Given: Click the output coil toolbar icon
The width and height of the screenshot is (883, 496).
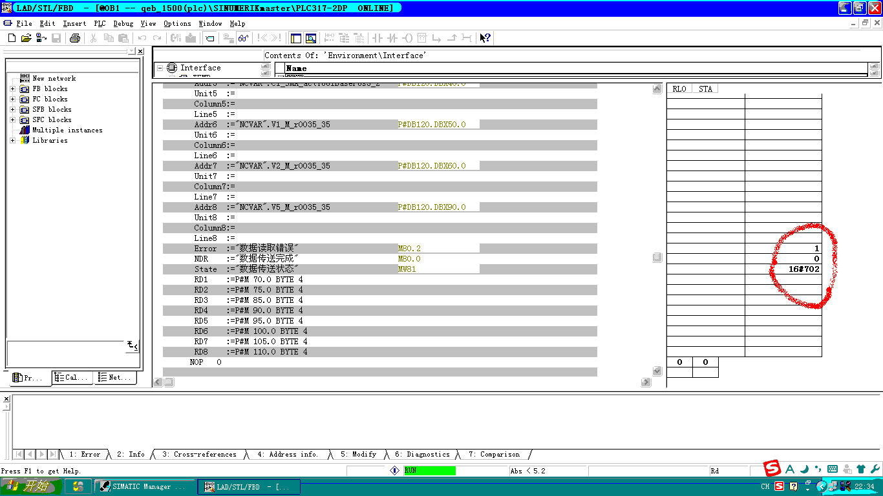Looking at the screenshot, I should pyautogui.click(x=407, y=38).
